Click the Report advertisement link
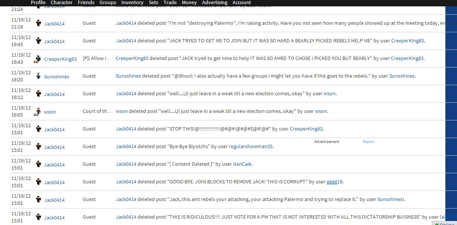 click(x=368, y=142)
